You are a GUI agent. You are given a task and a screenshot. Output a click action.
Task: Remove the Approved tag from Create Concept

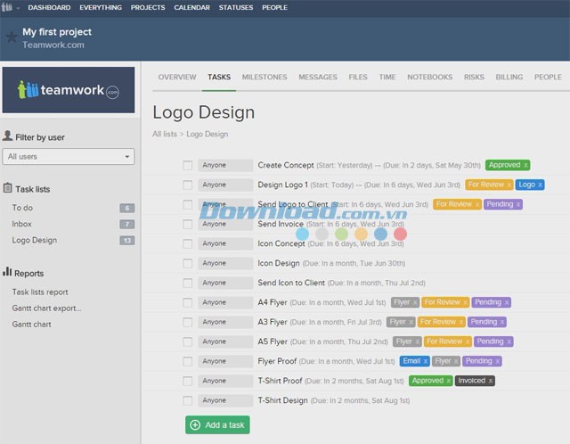(x=525, y=165)
